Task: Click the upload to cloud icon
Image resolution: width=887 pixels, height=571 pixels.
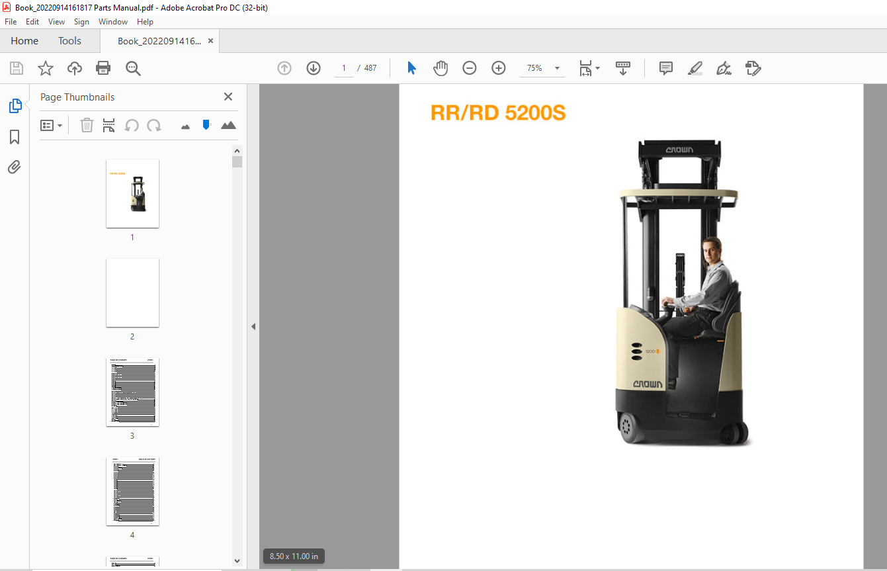Action: tap(75, 68)
